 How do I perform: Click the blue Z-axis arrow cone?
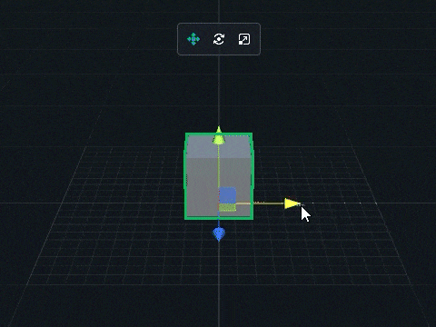tap(219, 233)
